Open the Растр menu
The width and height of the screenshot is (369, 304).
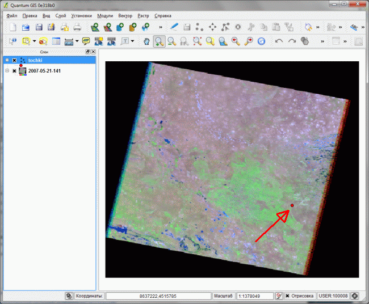pyautogui.click(x=143, y=16)
